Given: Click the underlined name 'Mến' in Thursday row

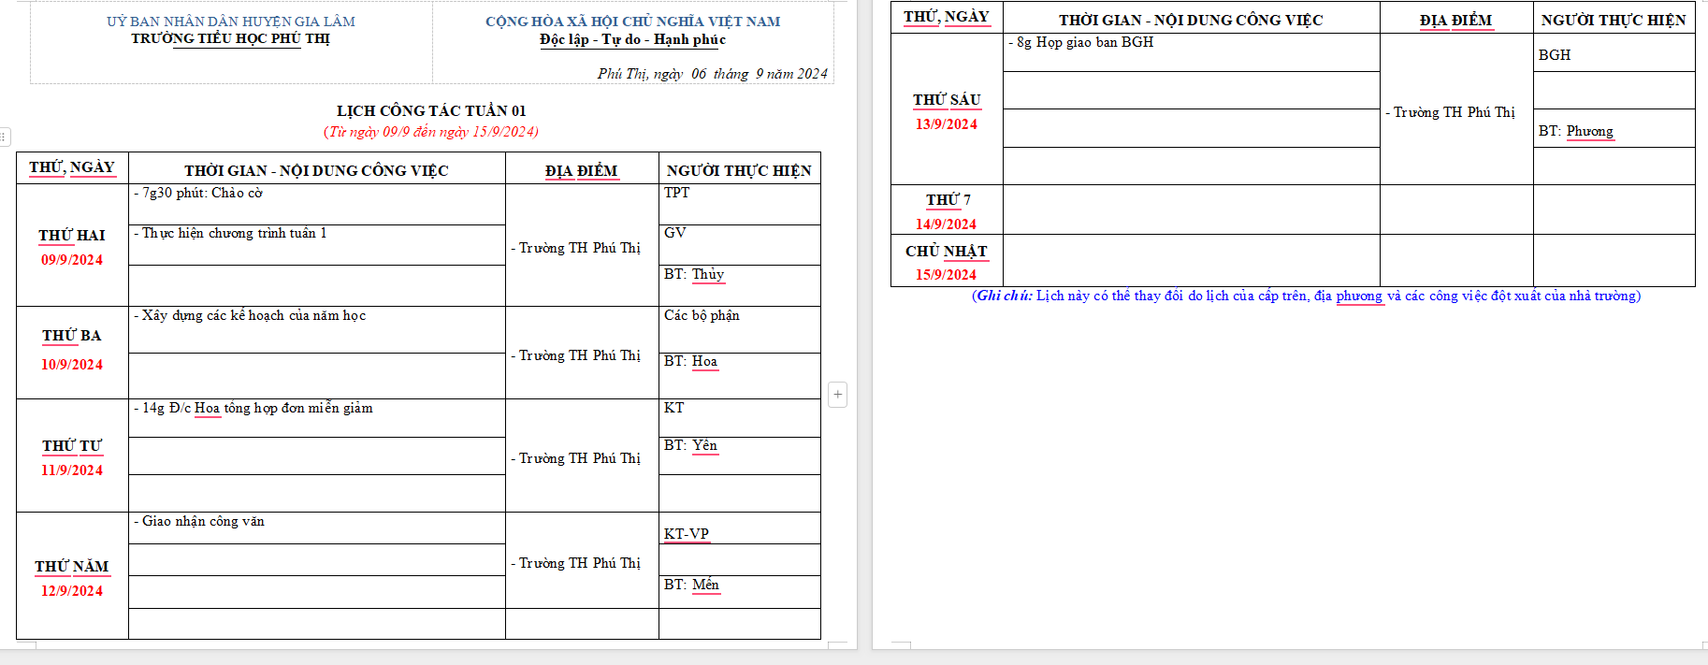Looking at the screenshot, I should click(705, 585).
